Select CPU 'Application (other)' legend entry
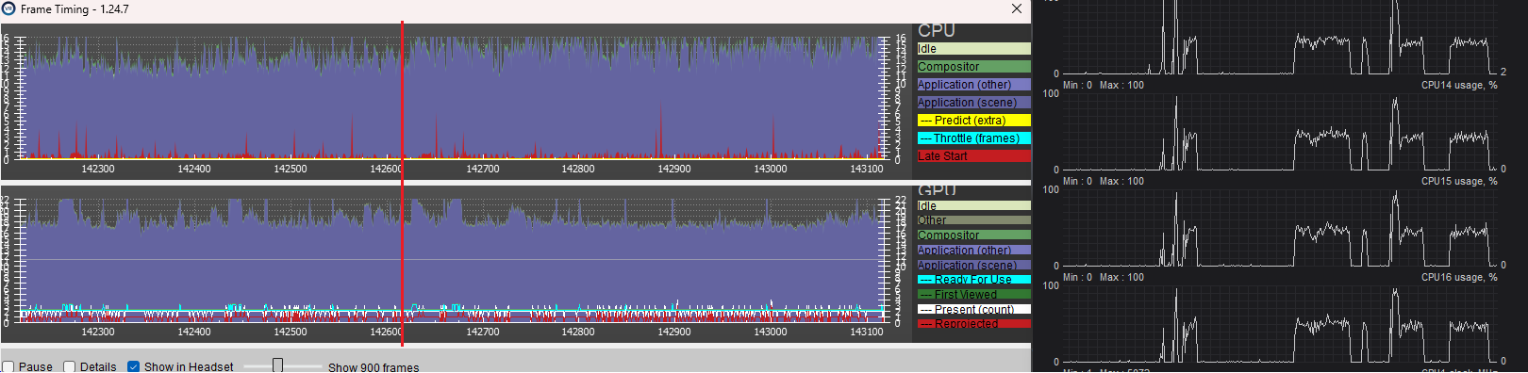Viewport: 1528px width, 373px height. pyautogui.click(x=973, y=85)
